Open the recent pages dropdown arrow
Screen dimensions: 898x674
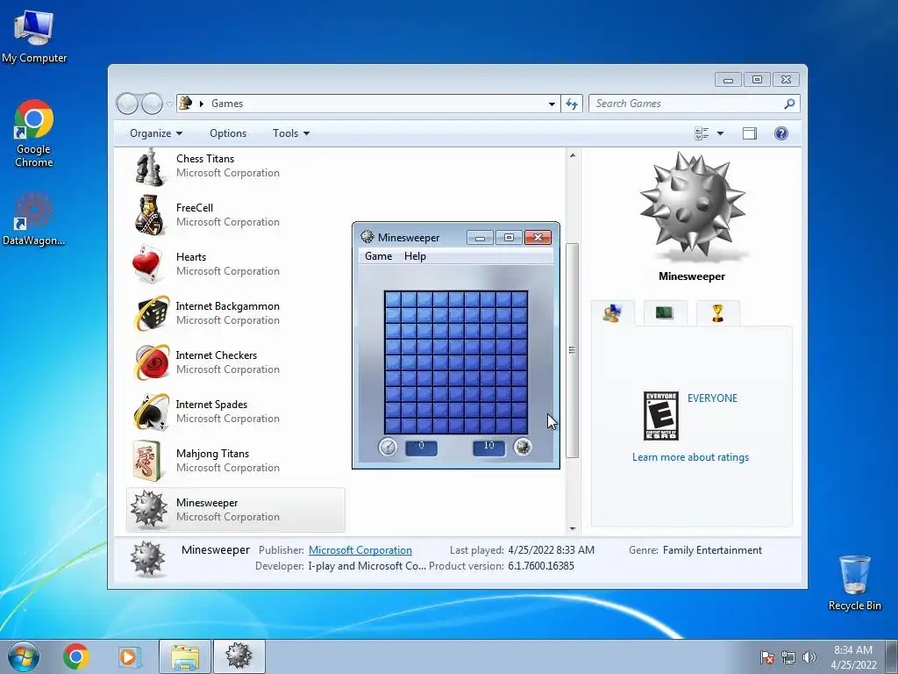[x=169, y=104]
